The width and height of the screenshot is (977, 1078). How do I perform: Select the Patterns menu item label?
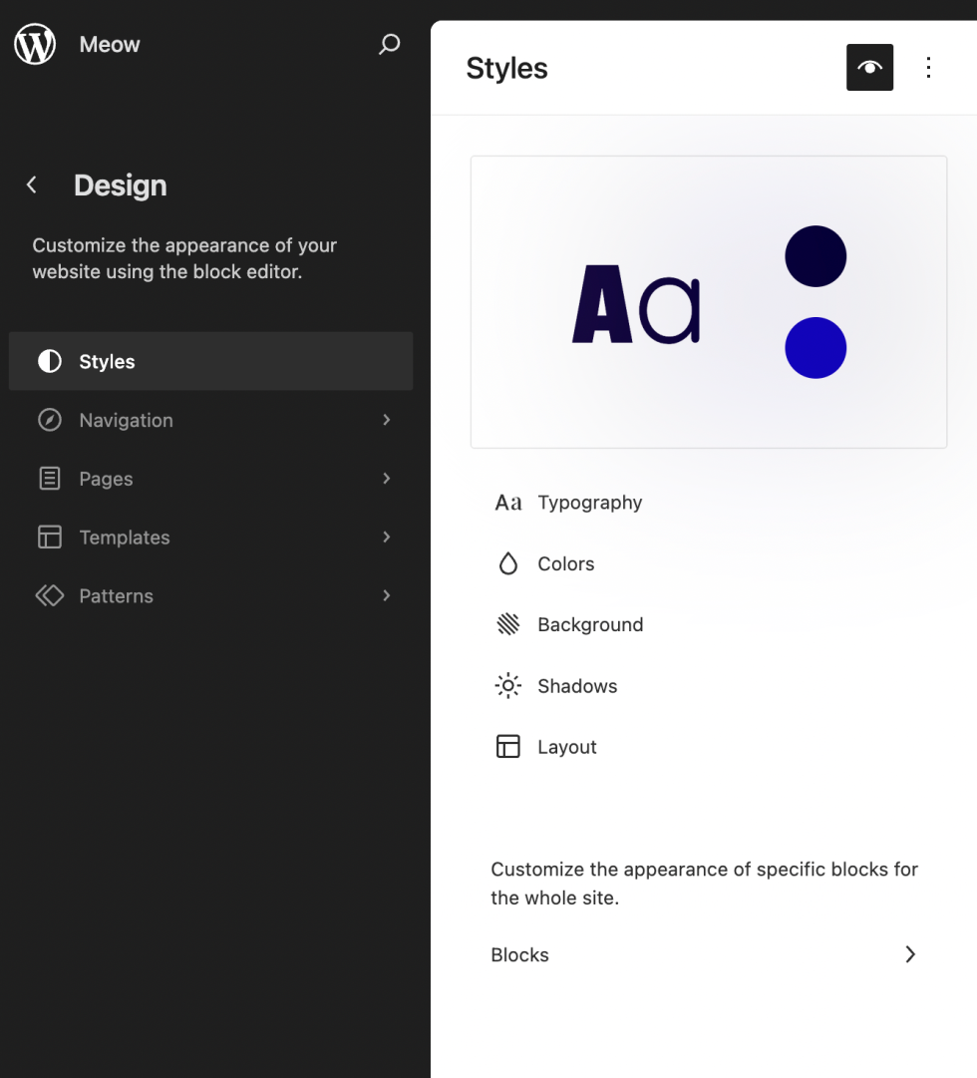point(117,596)
